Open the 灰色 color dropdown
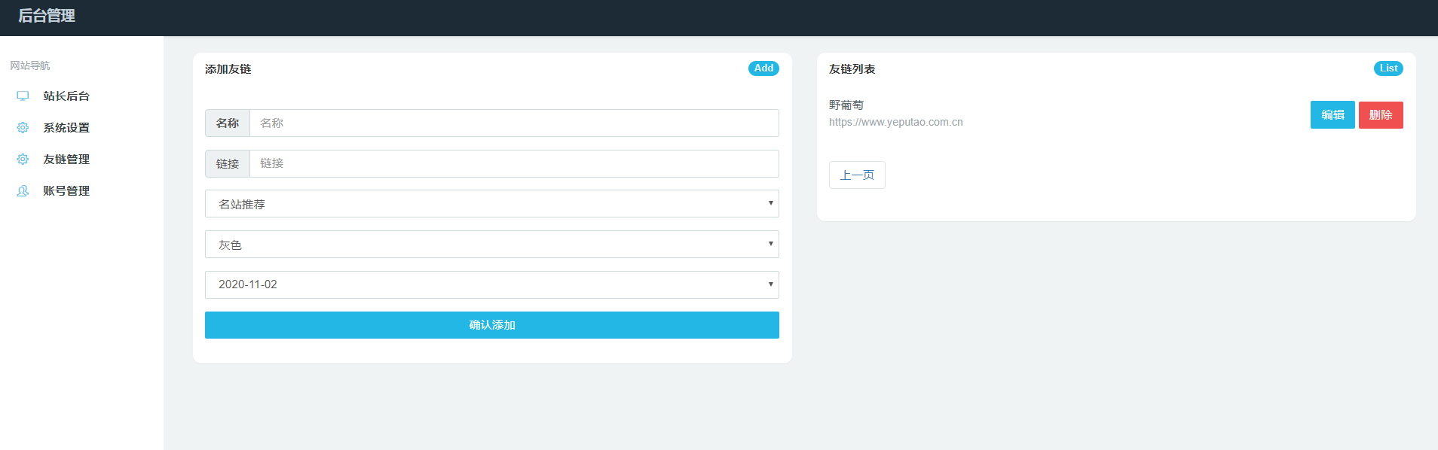Screen dimensions: 1438x450 tap(492, 245)
